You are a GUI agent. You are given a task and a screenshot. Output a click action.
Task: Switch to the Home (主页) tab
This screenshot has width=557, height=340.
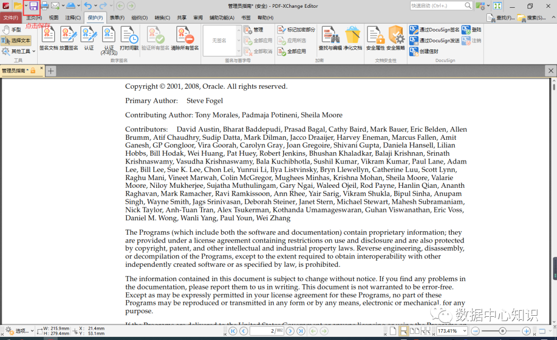point(34,18)
